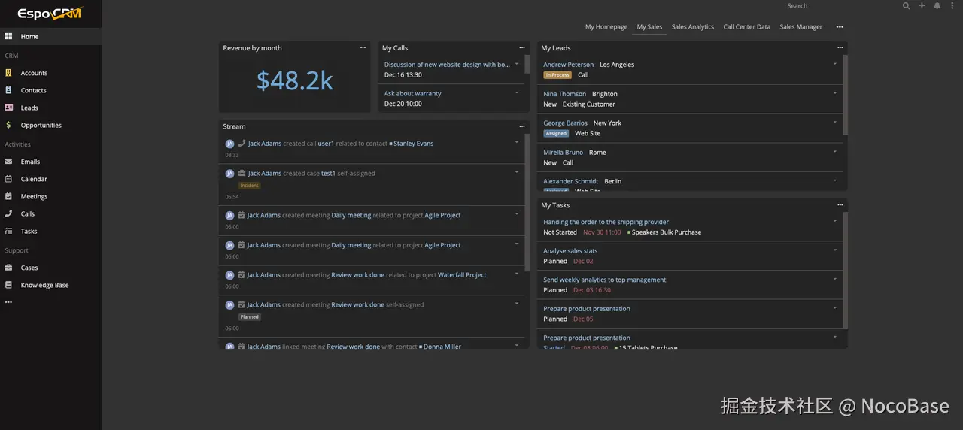The image size is (963, 430).
Task: Open Stanley Evans contact link
Action: coord(414,144)
